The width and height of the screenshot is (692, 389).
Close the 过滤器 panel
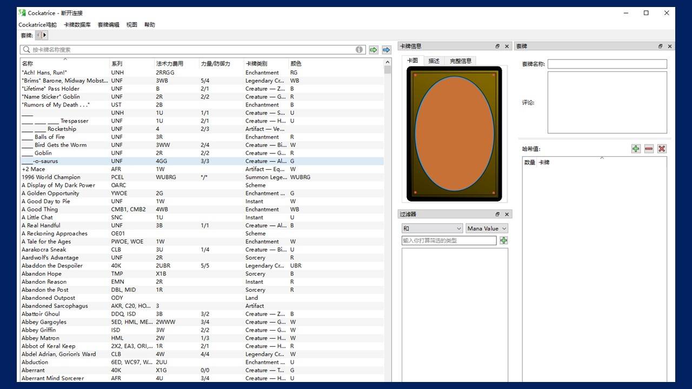(x=507, y=214)
